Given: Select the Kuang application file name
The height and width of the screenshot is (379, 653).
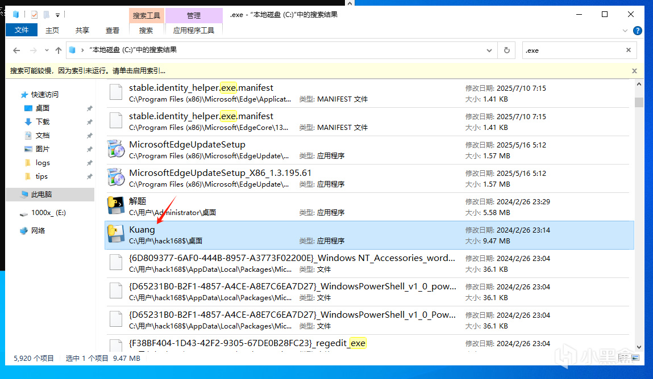Looking at the screenshot, I should coord(142,229).
